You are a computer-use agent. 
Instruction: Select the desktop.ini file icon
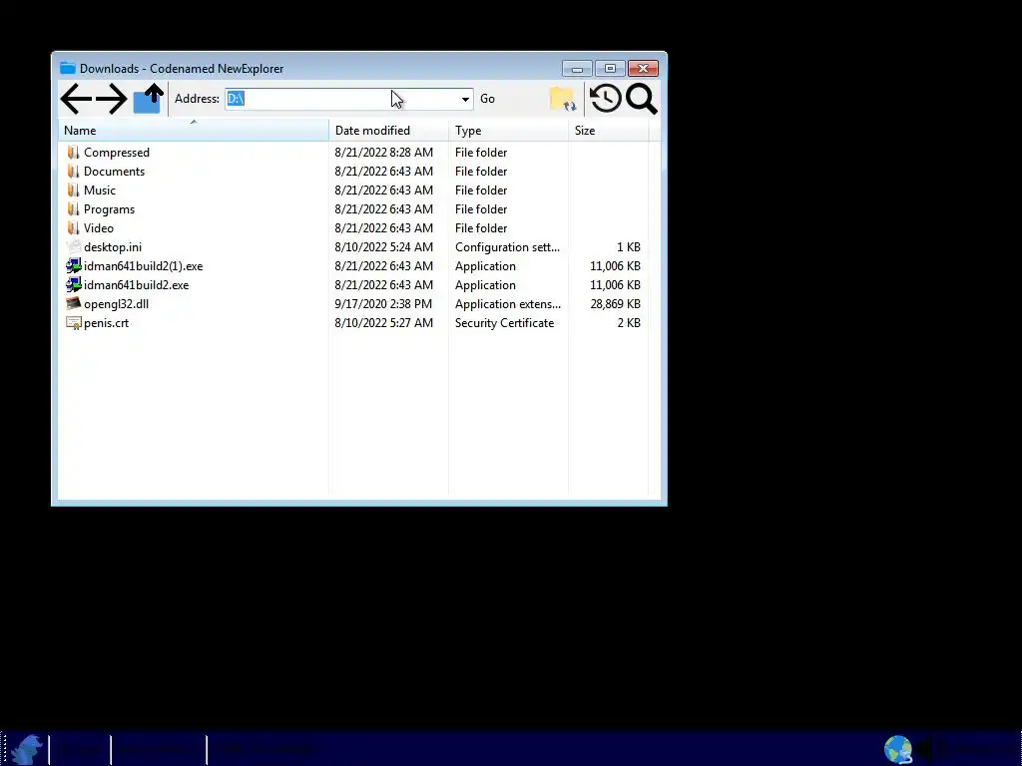[74, 247]
